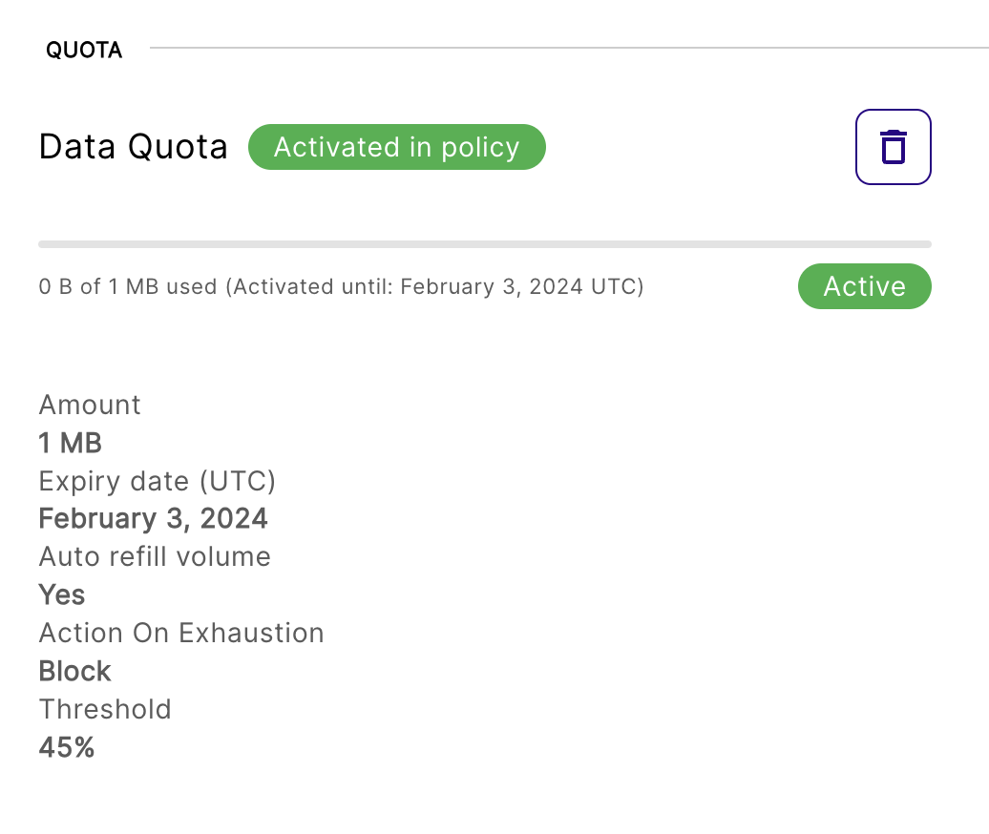This screenshot has width=989, height=834.
Task: Click the 'Action On Exhaustion' label
Action: point(181,634)
